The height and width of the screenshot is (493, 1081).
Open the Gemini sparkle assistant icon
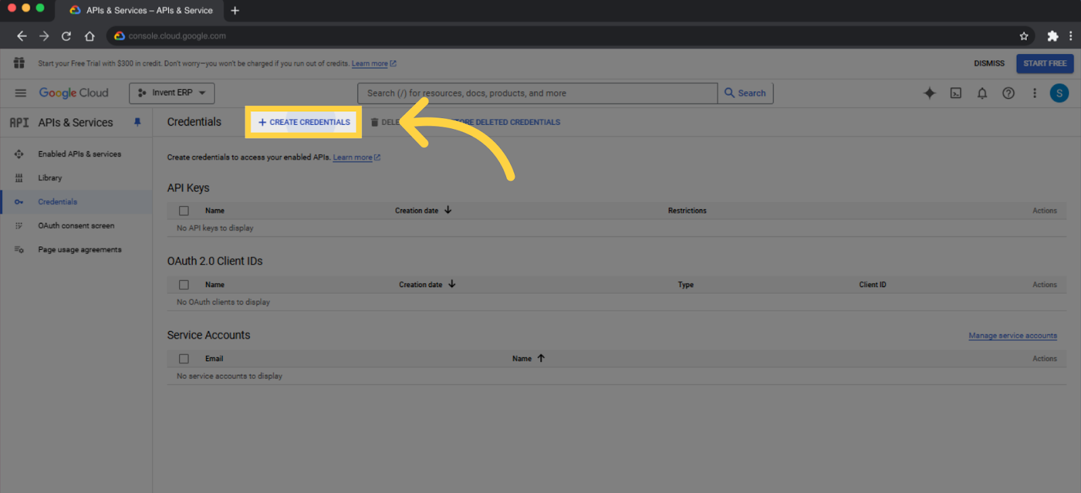point(930,93)
